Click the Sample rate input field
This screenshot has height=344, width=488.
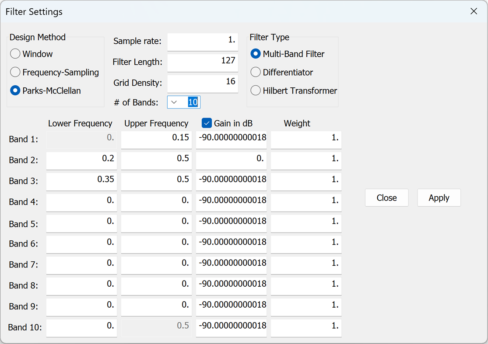pos(203,42)
